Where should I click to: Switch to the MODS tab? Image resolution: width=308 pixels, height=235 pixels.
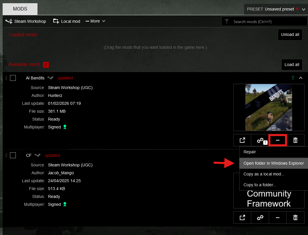(x=20, y=9)
